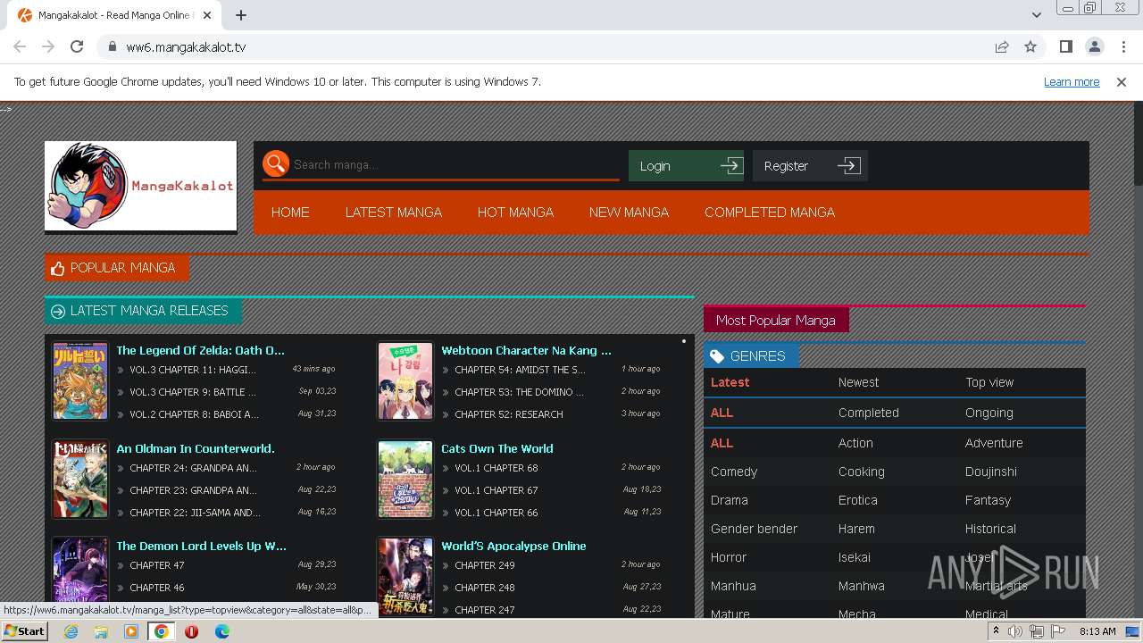Focus the Search manga input field
Image resolution: width=1143 pixels, height=643 pixels.
pyautogui.click(x=455, y=164)
